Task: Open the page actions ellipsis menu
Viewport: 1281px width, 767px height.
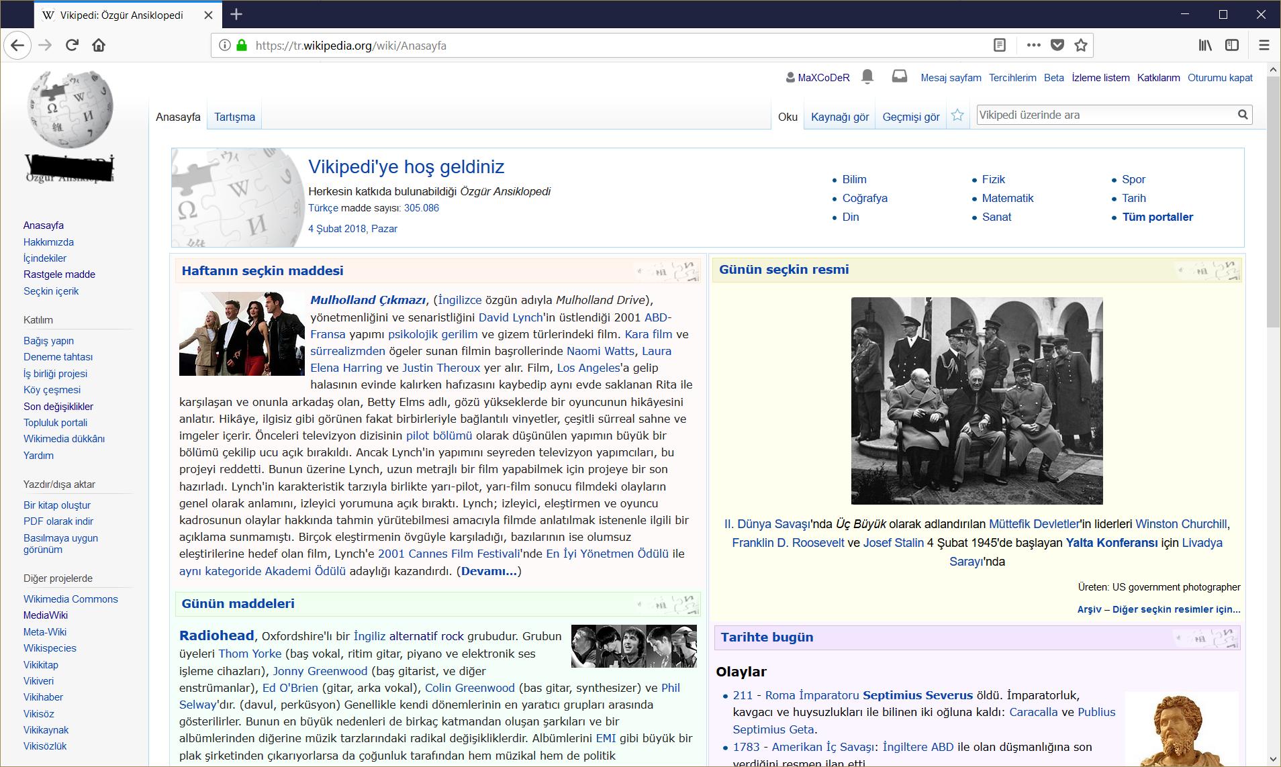Action: [1034, 45]
